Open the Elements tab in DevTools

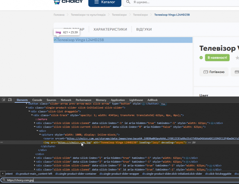pyautogui.click(x=22, y=100)
